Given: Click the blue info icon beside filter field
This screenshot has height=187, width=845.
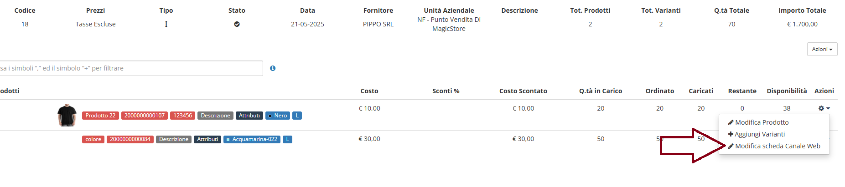Looking at the screenshot, I should coord(273,68).
